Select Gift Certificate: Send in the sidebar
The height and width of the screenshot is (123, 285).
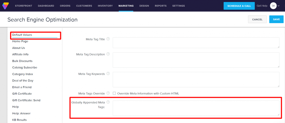[26, 100]
